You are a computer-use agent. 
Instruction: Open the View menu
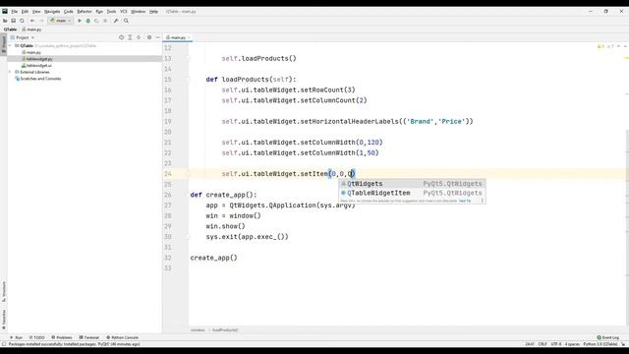[x=36, y=12]
